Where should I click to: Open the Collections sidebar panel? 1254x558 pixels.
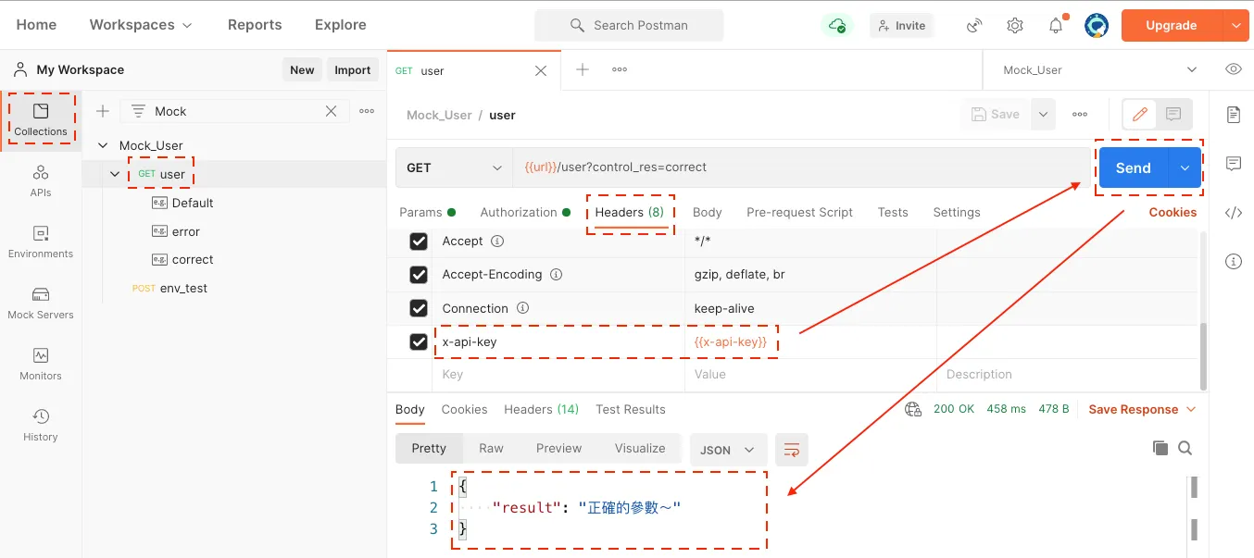pyautogui.click(x=41, y=120)
